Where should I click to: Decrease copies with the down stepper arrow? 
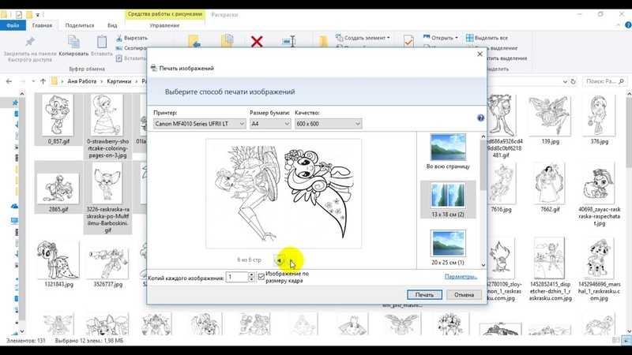pyautogui.click(x=251, y=280)
